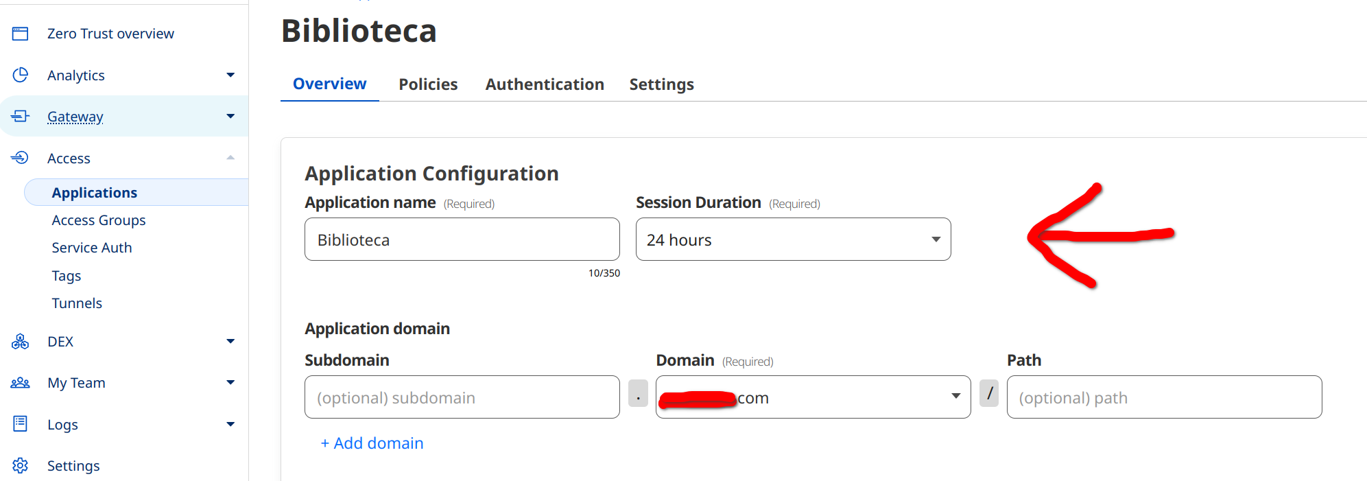Image resolution: width=1367 pixels, height=481 pixels.
Task: Open the Settings tab of Biblioteca
Action: pyautogui.click(x=661, y=84)
